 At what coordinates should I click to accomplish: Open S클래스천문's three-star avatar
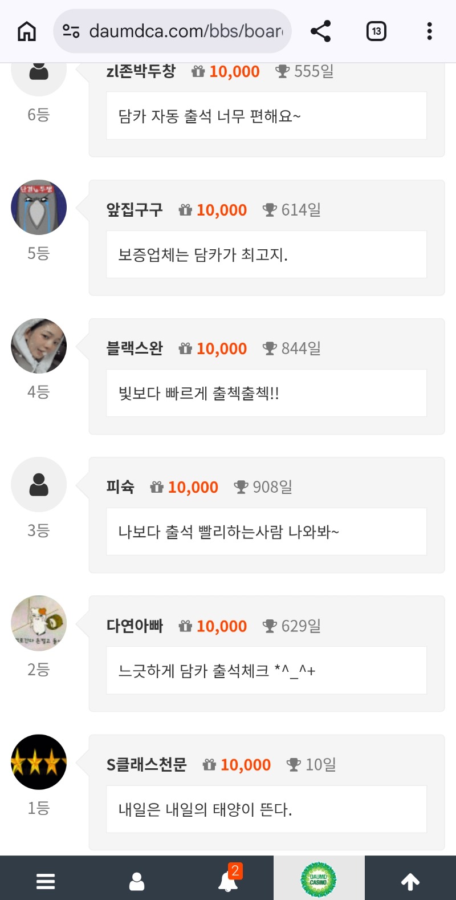coord(39,762)
